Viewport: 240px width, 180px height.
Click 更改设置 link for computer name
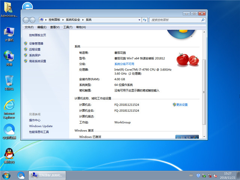coord(182,105)
